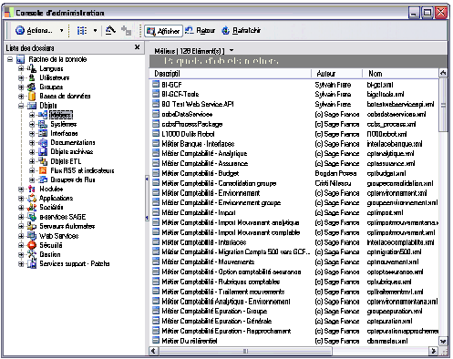The image size is (453, 359).
Task: Select the Groupes de flux icon
Action: click(x=43, y=179)
